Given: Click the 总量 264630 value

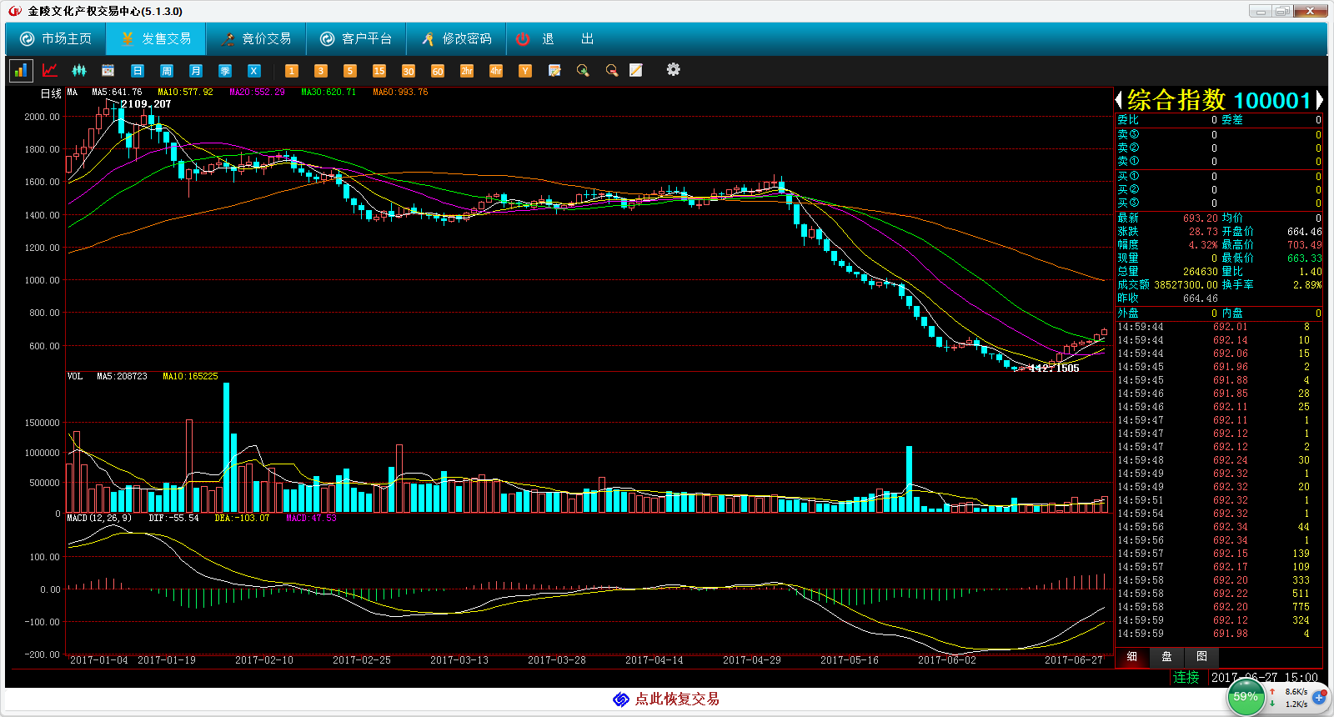Looking at the screenshot, I should [x=1201, y=272].
